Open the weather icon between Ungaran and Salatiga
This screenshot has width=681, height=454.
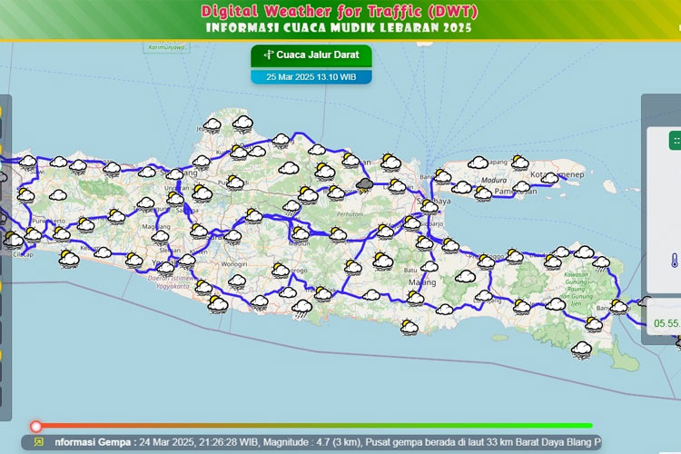pyautogui.click(x=175, y=200)
